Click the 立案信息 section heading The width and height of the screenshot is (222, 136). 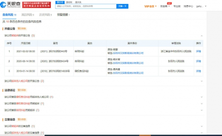click(x=10, y=120)
